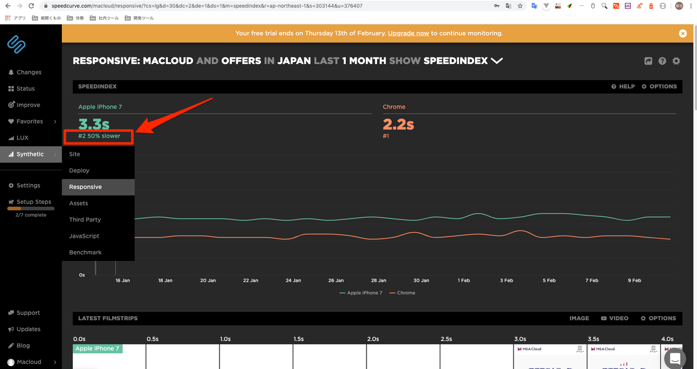Open HELP for the SpeedIndex chart
Screen dimensions: 697x369
click(623, 87)
